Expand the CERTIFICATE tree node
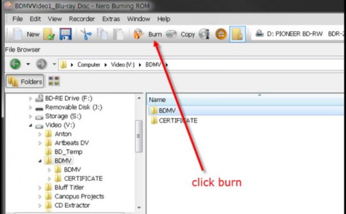The width and height of the screenshot is (346, 214). point(50,178)
